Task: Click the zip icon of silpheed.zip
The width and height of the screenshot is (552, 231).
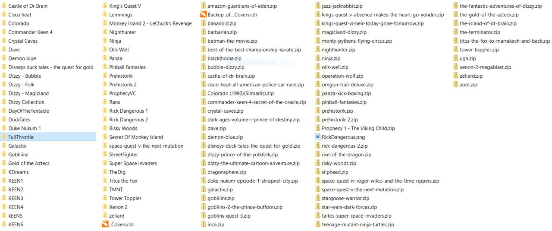Action: click(x=318, y=172)
